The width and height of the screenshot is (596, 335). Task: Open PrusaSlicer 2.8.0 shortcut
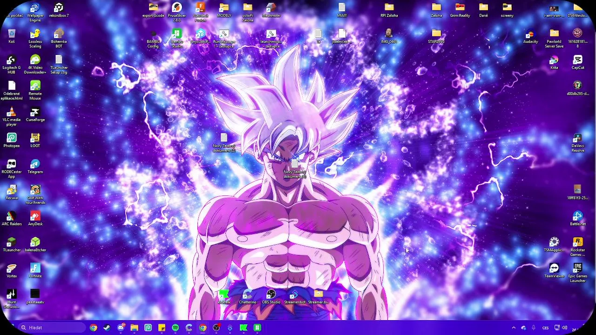coord(177,13)
